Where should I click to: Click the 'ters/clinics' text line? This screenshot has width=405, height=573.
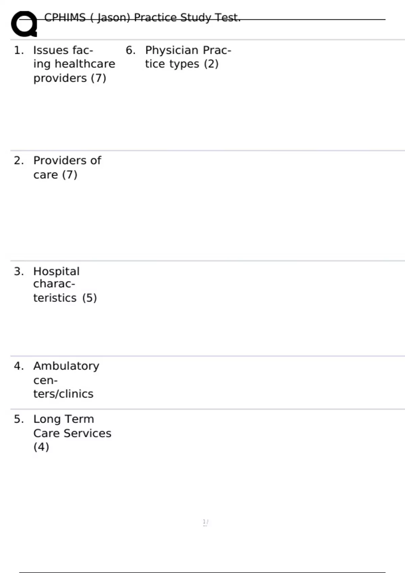(63, 394)
